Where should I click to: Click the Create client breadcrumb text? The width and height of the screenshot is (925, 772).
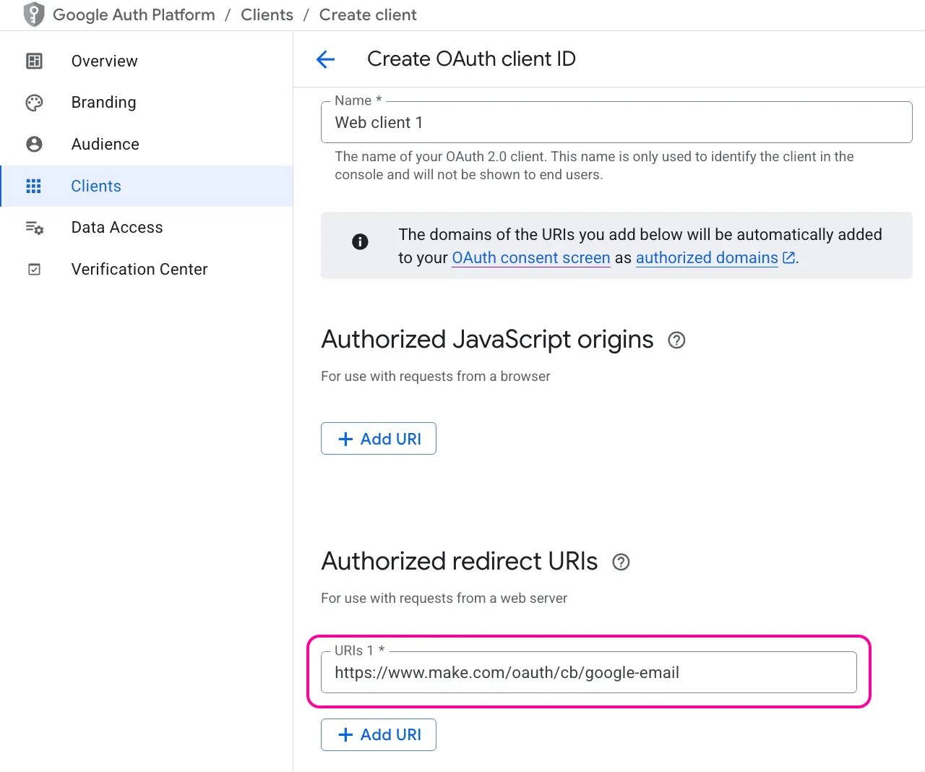click(x=368, y=15)
